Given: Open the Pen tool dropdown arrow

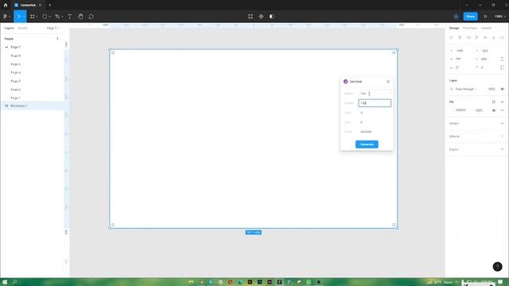Looking at the screenshot, I should pyautogui.click(x=62, y=17).
